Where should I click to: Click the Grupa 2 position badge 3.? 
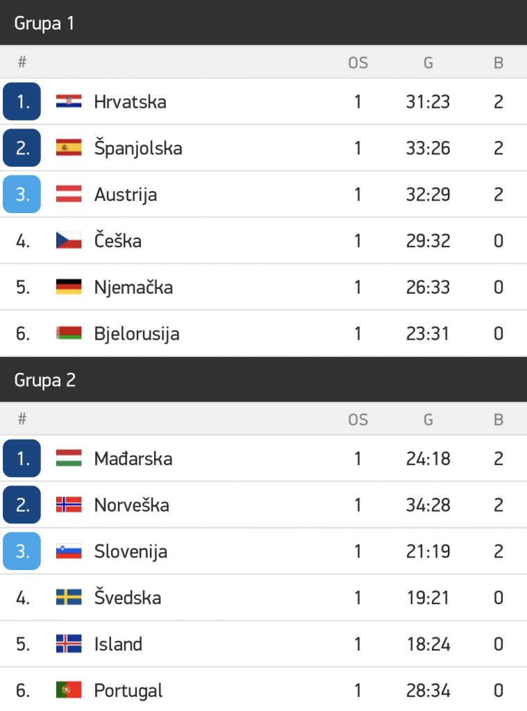(22, 551)
